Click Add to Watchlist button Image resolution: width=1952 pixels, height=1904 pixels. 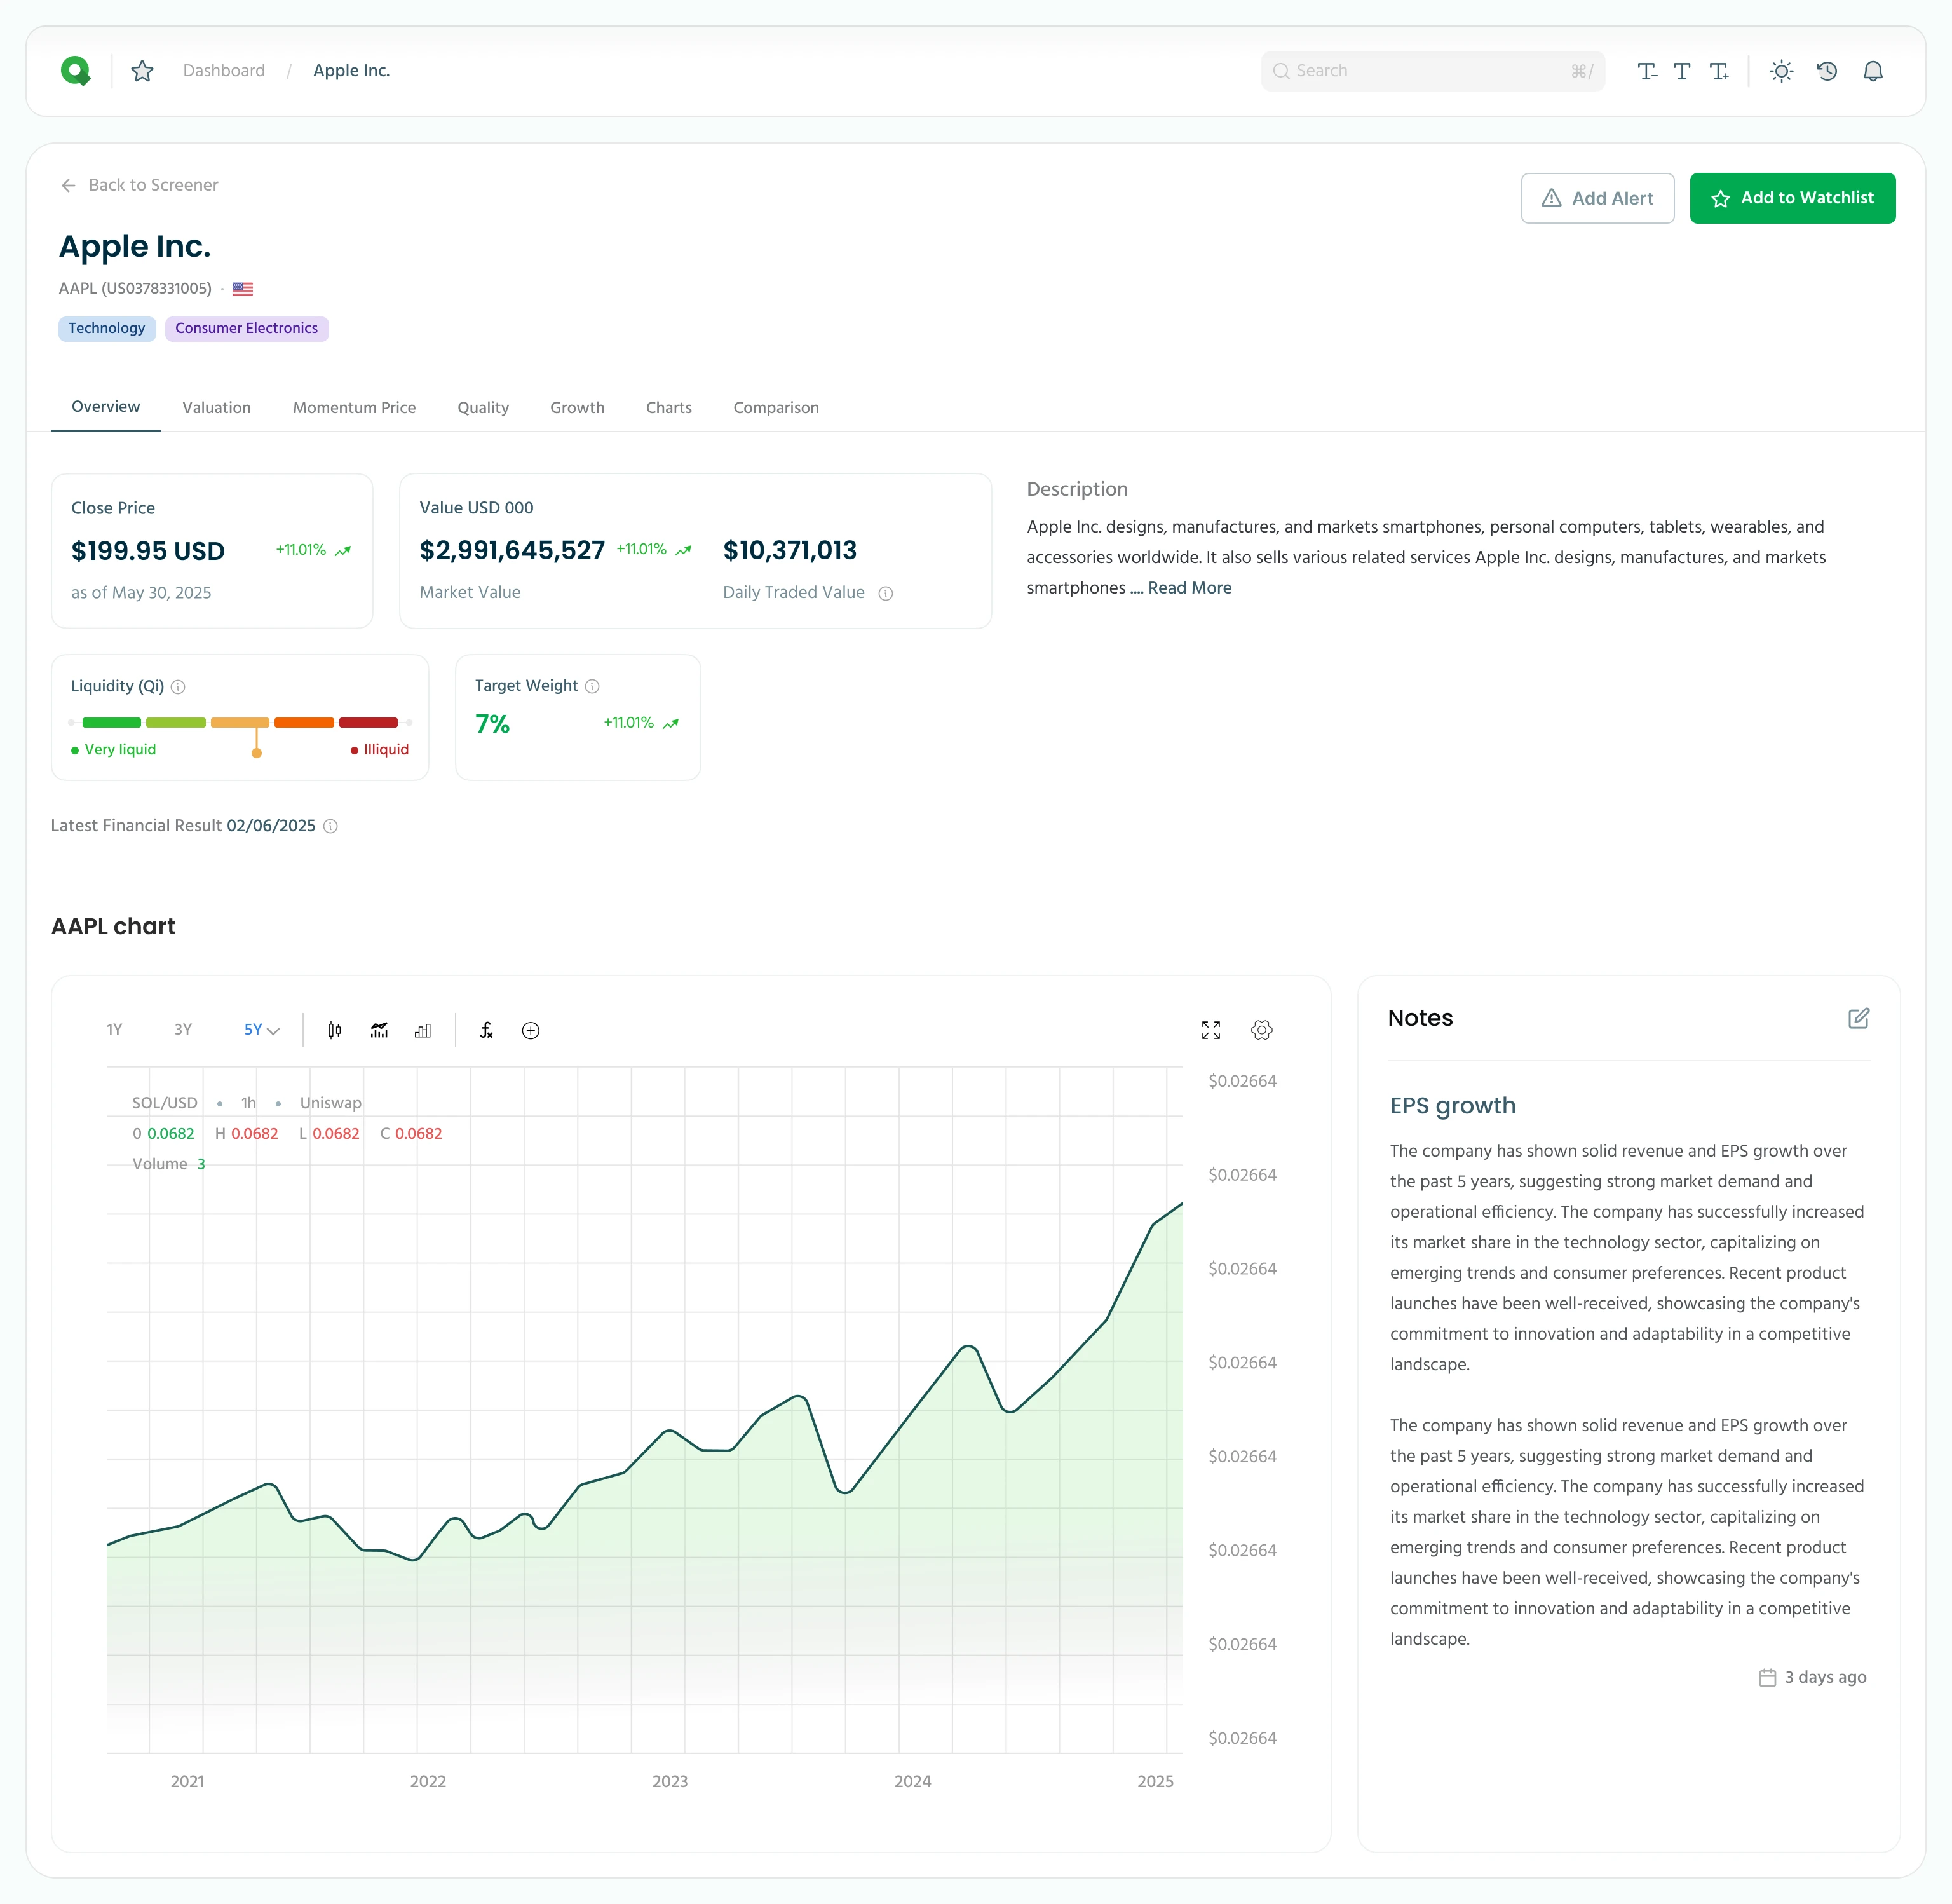coord(1792,198)
